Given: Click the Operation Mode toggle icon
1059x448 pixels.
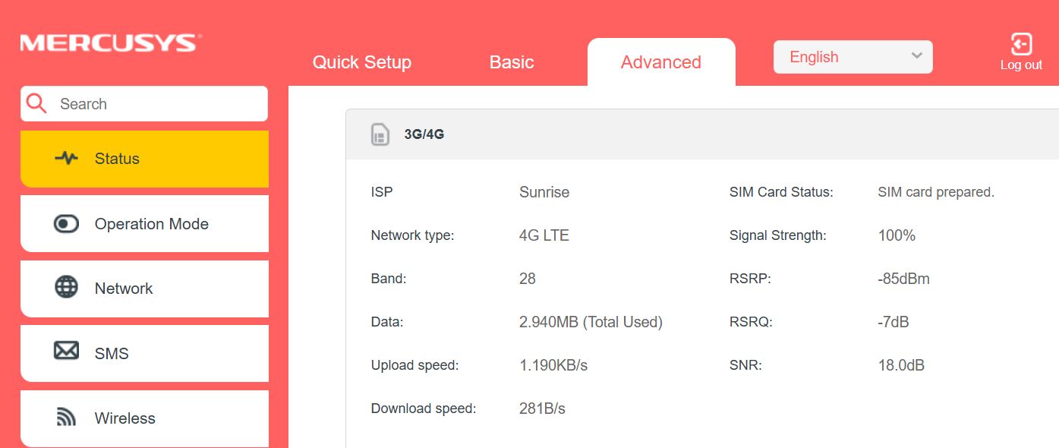Looking at the screenshot, I should [67, 224].
